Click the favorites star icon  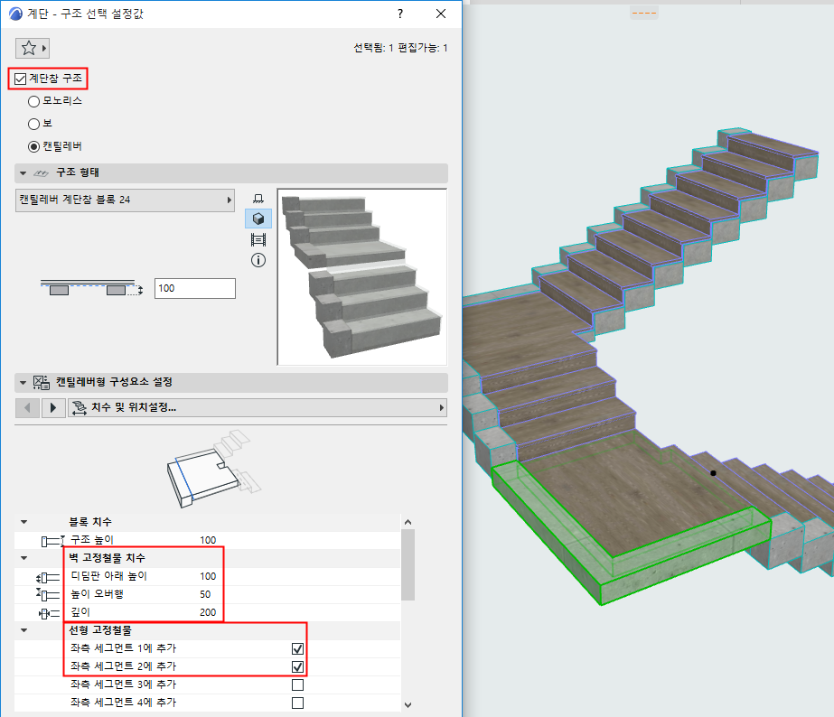[x=27, y=46]
